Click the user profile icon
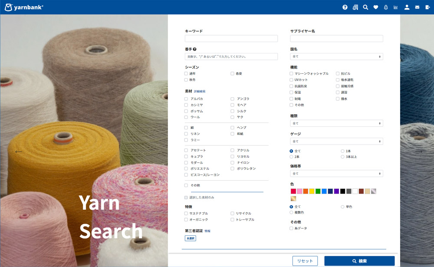 (407, 7)
